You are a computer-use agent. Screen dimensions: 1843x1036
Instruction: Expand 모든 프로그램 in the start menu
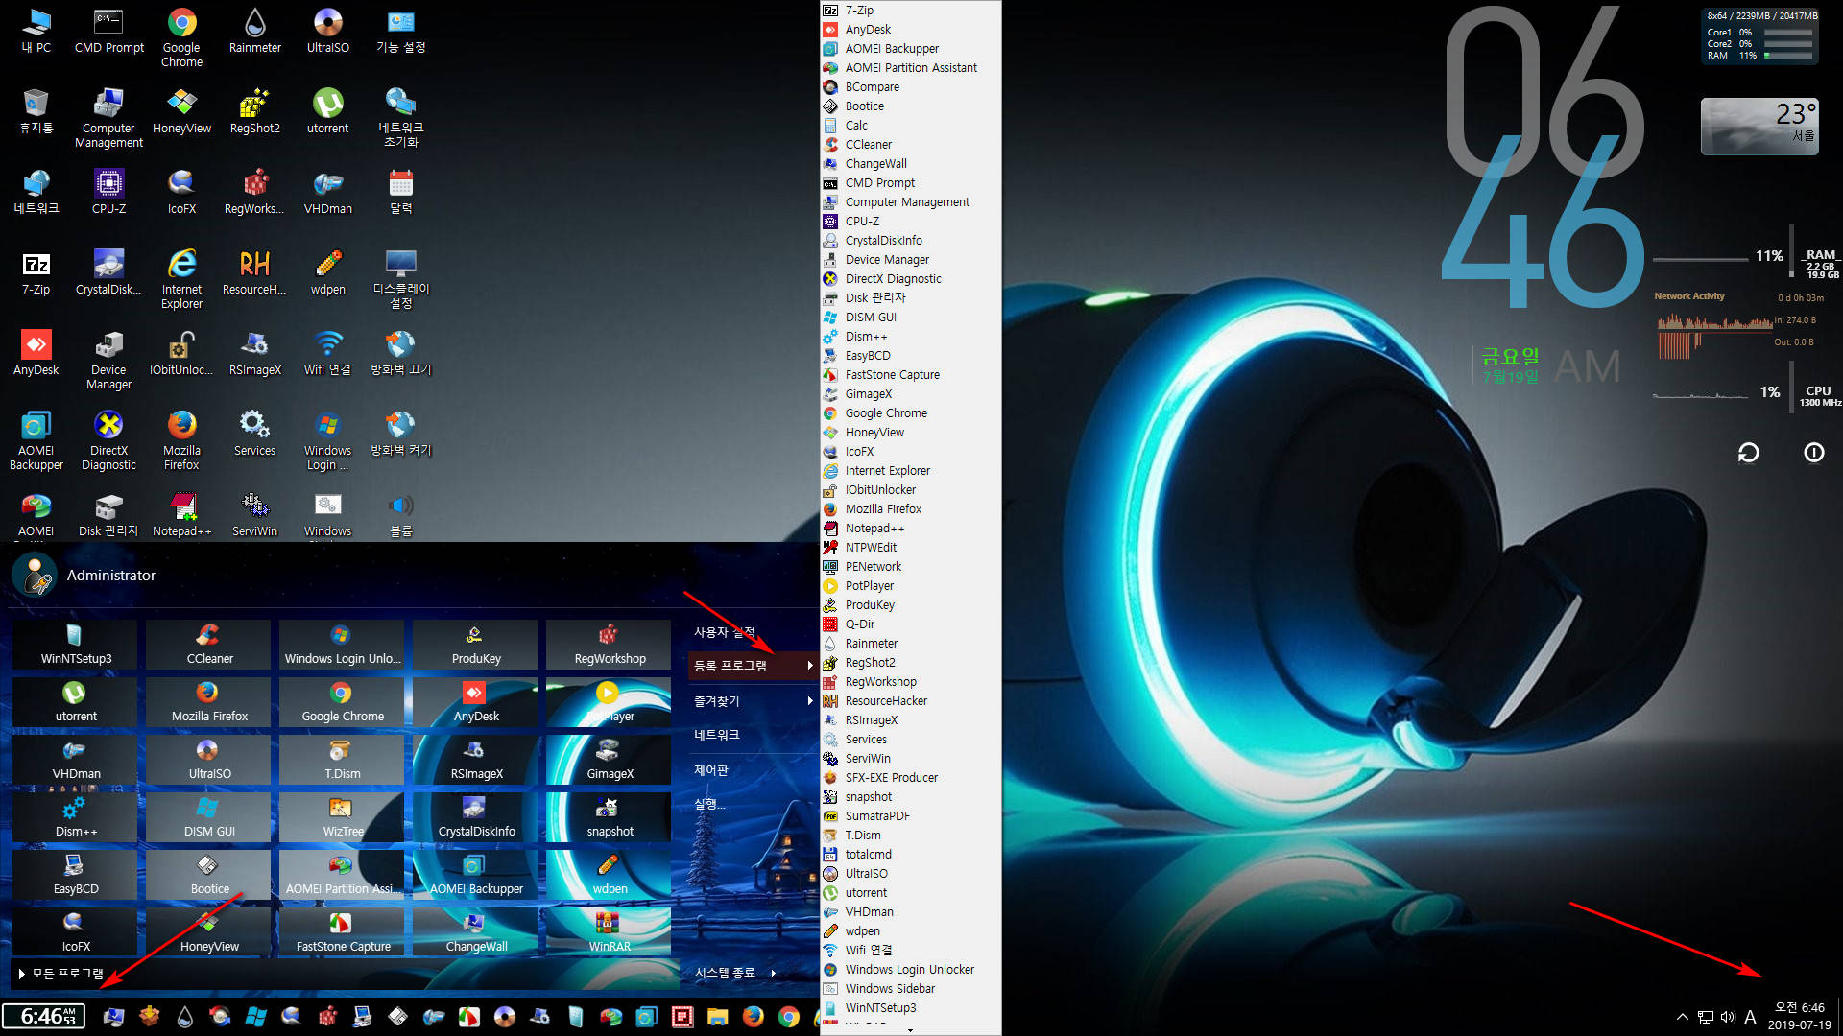coord(60,973)
